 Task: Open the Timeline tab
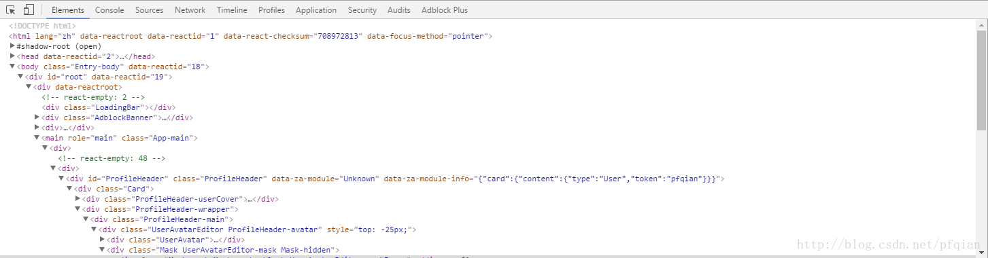point(232,10)
